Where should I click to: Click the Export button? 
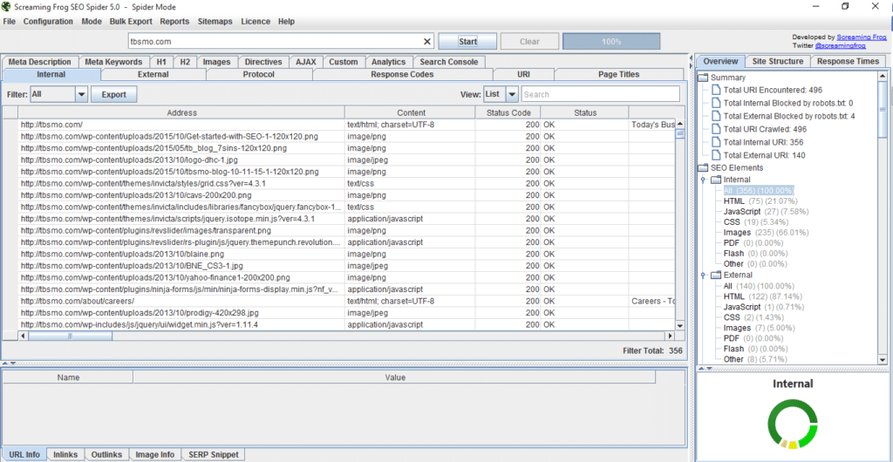pos(114,94)
